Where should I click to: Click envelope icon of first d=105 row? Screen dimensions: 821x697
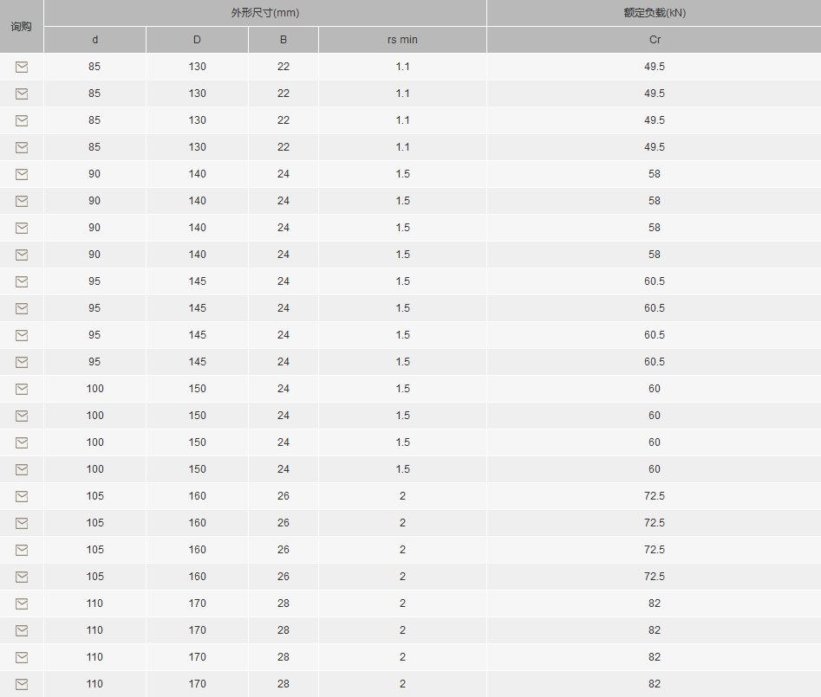tap(22, 496)
